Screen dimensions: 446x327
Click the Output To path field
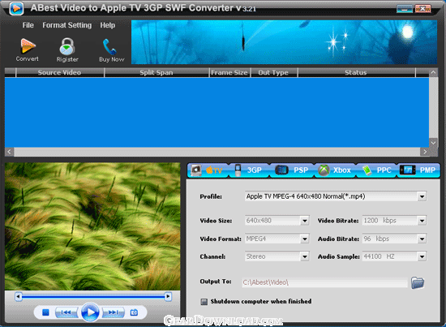324,282
